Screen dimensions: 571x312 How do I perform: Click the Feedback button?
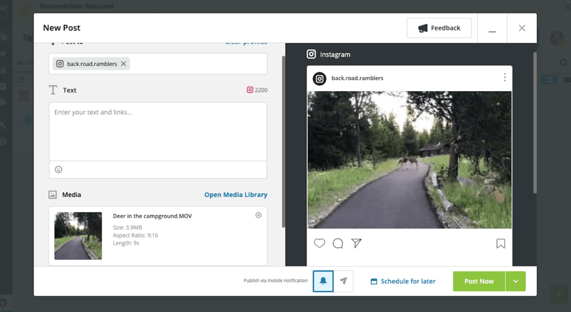pos(439,28)
